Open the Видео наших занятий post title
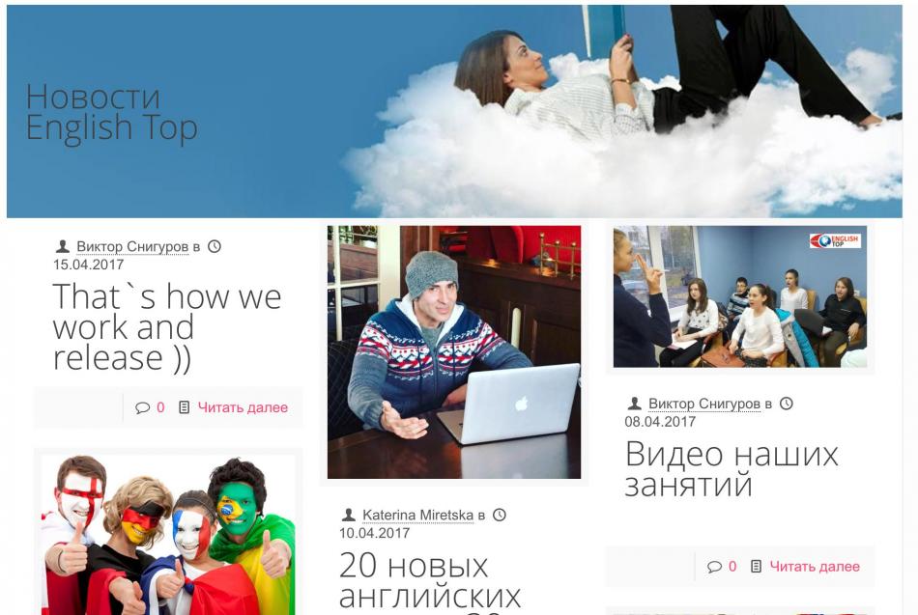918x615 pixels. (x=732, y=469)
